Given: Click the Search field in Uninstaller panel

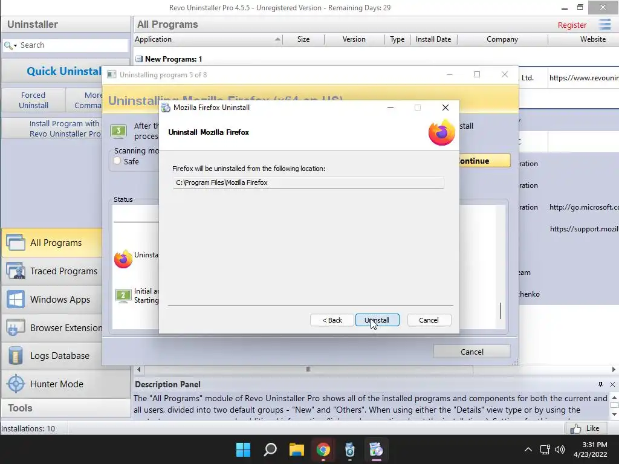Looking at the screenshot, I should click(73, 45).
